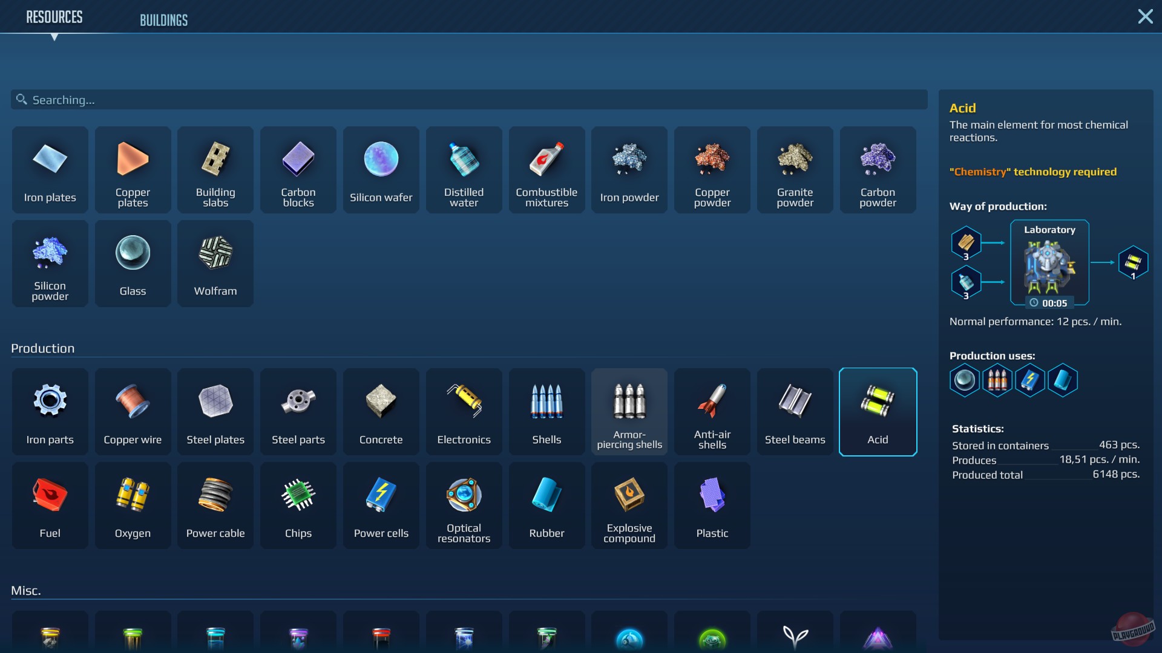Click the Acid title in the details panel
Image resolution: width=1162 pixels, height=653 pixels.
coord(962,108)
